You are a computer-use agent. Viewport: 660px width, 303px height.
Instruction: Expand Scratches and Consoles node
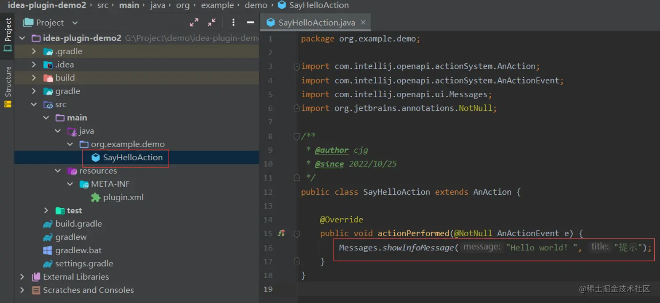pos(22,290)
